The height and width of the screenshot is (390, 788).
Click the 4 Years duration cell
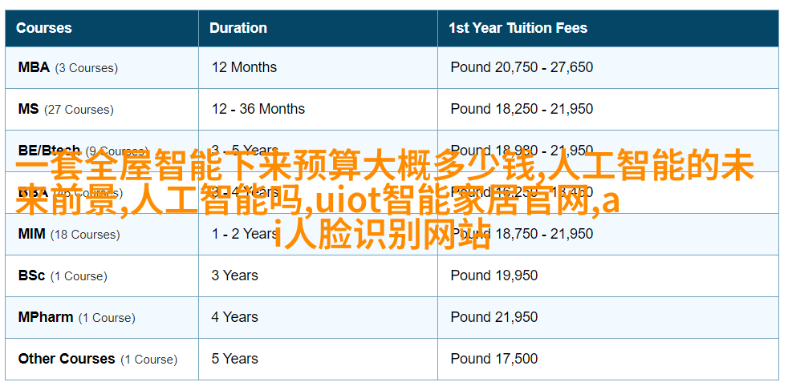234,317
